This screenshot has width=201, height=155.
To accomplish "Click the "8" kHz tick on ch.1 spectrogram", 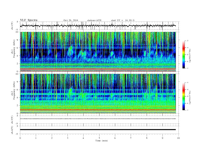I will 18,40.
